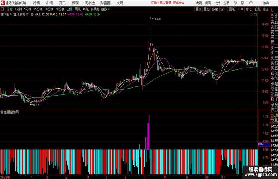Screen dimensions: 278x179
Task: Click the 16.00 price axis label
Action: (265, 25)
